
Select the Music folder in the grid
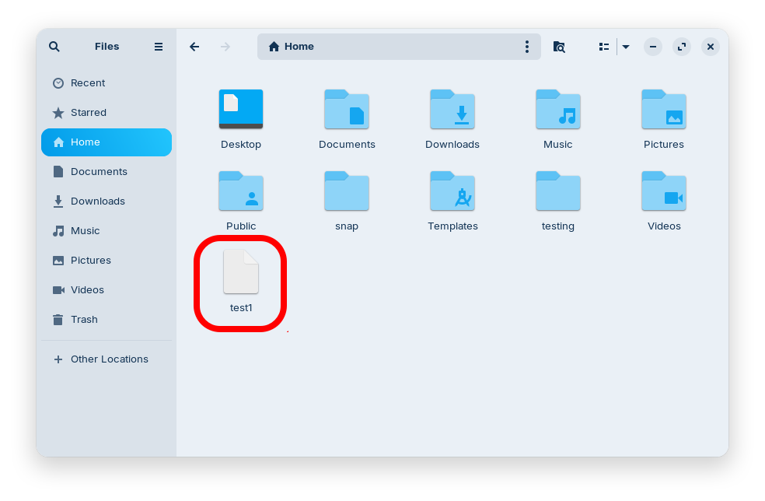558,109
